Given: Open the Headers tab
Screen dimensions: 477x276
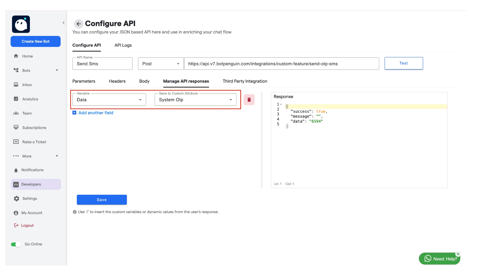Looking at the screenshot, I should point(117,81).
